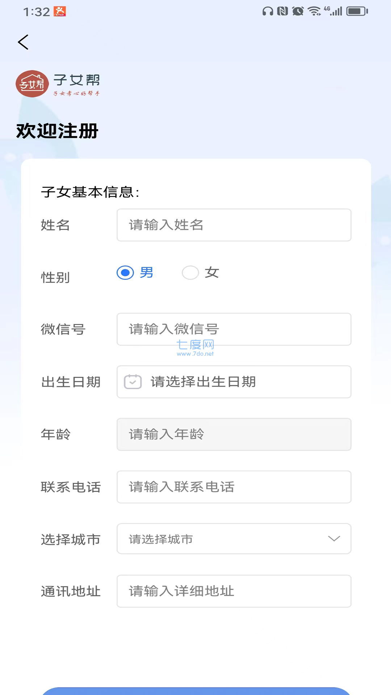
Task: Tap the Wi-Fi signal icon
Action: 314,12
